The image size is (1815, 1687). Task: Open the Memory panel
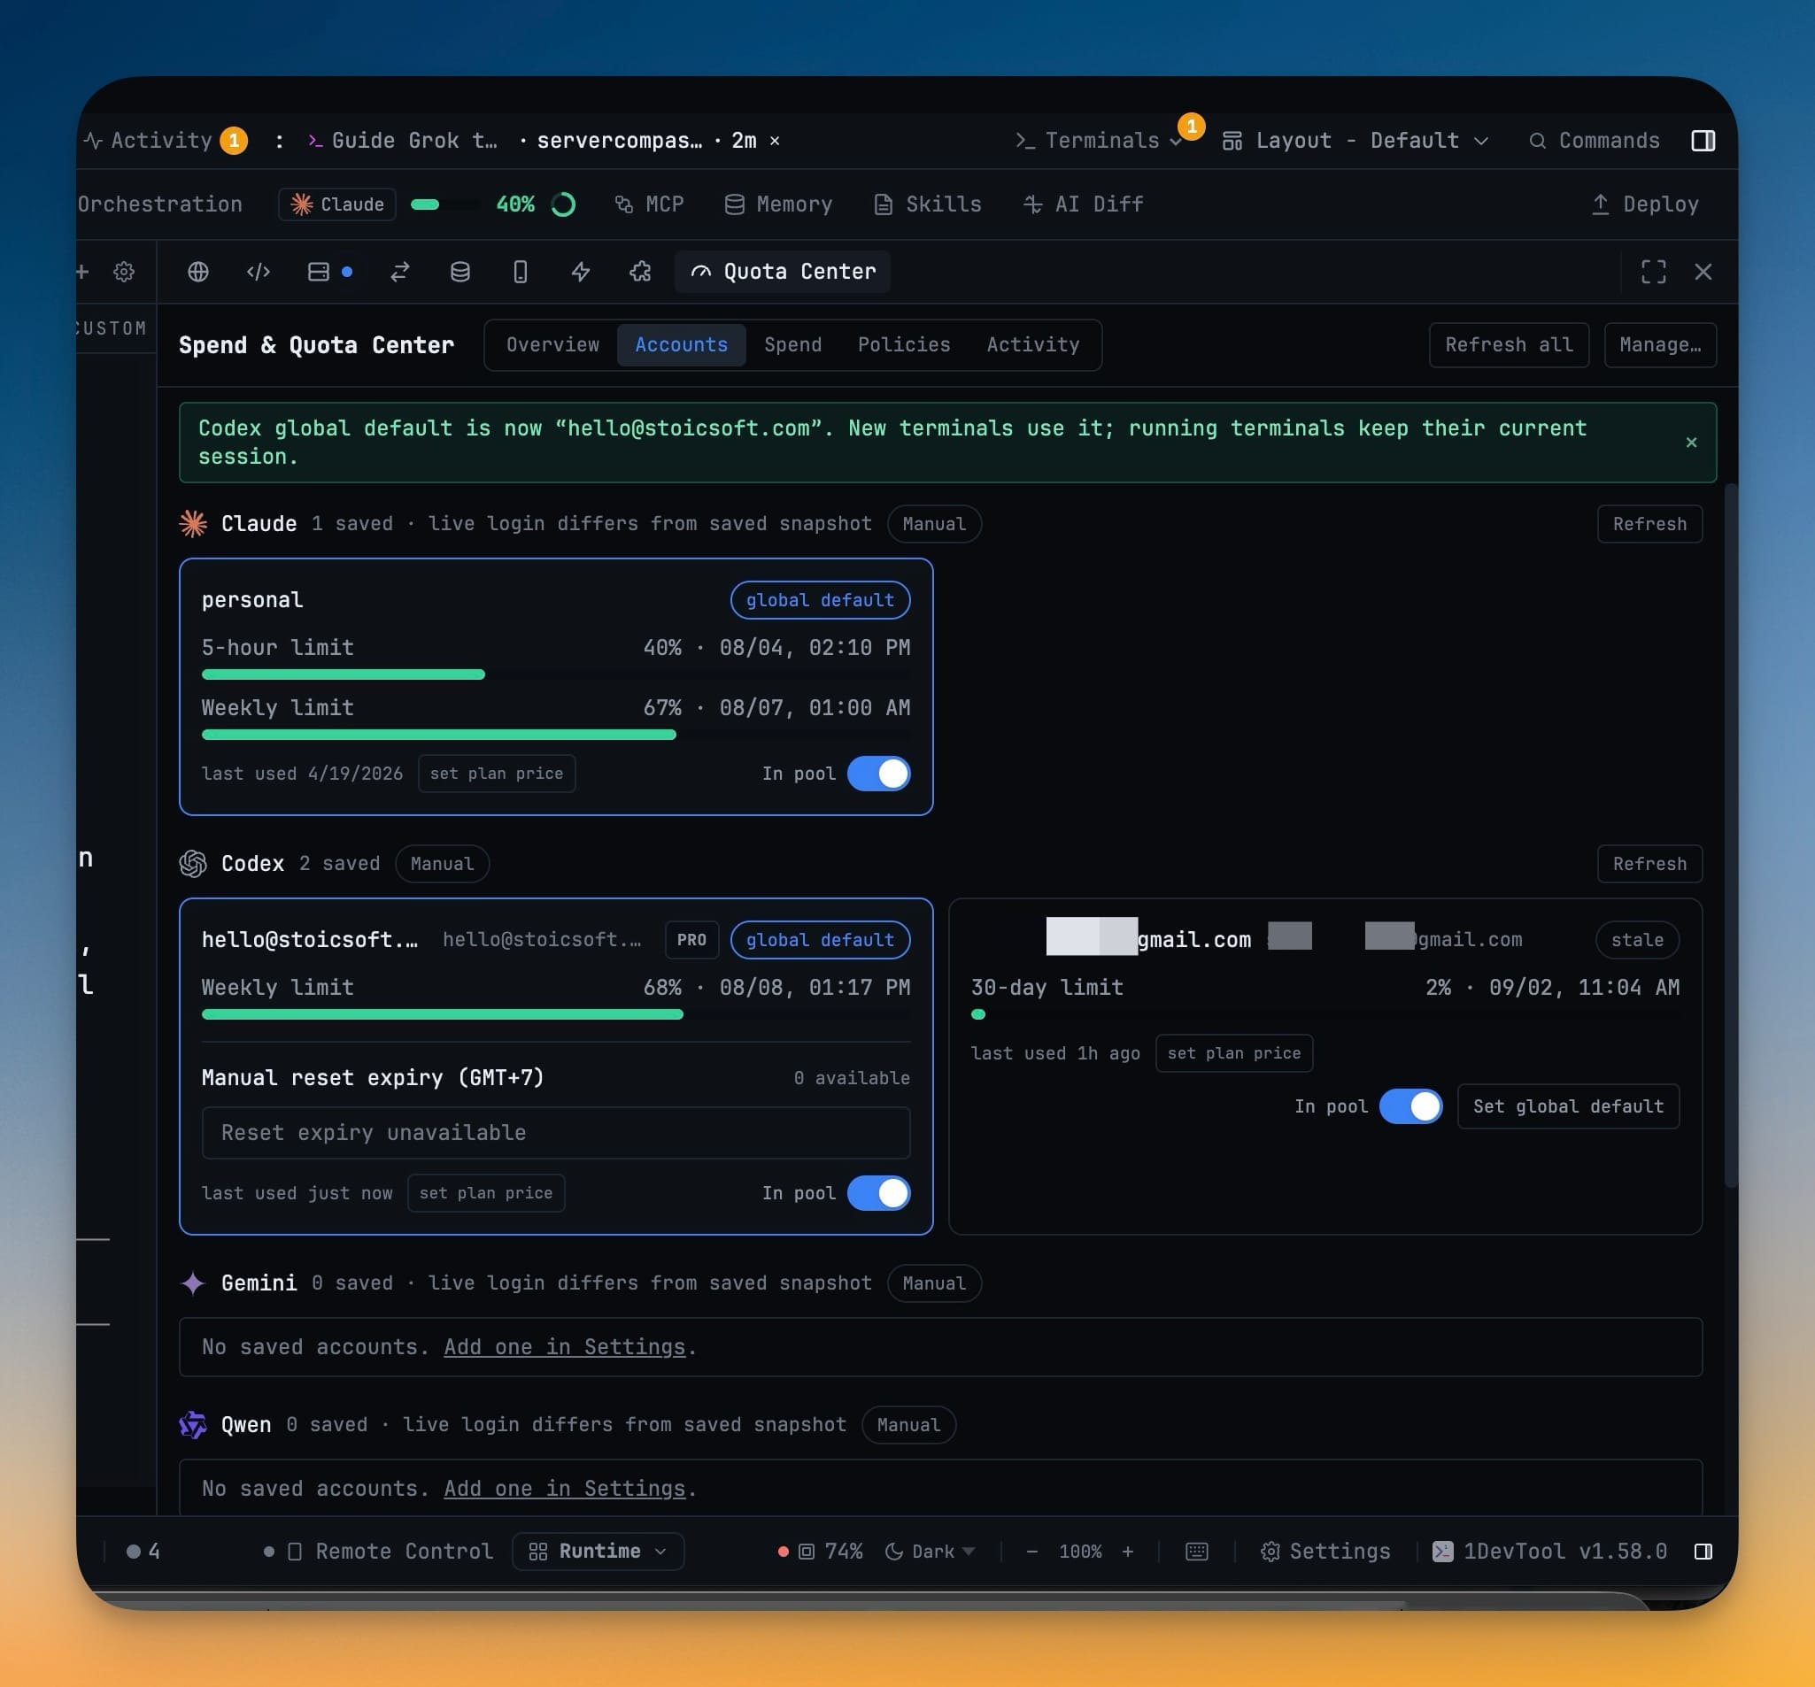click(778, 204)
